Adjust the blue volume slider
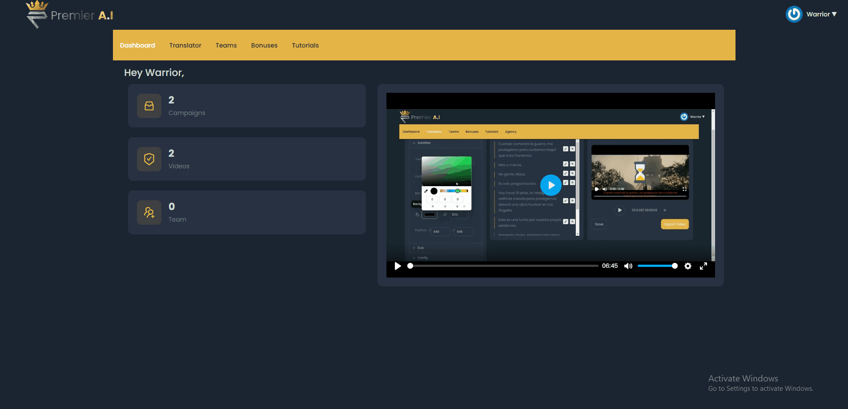Viewport: 848px width, 409px height. click(657, 266)
